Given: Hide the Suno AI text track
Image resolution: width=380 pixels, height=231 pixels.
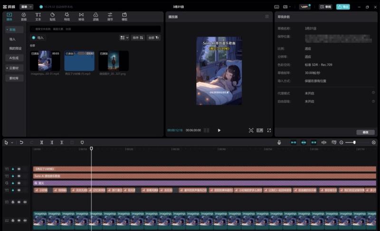Looking at the screenshot, I should [19, 176].
